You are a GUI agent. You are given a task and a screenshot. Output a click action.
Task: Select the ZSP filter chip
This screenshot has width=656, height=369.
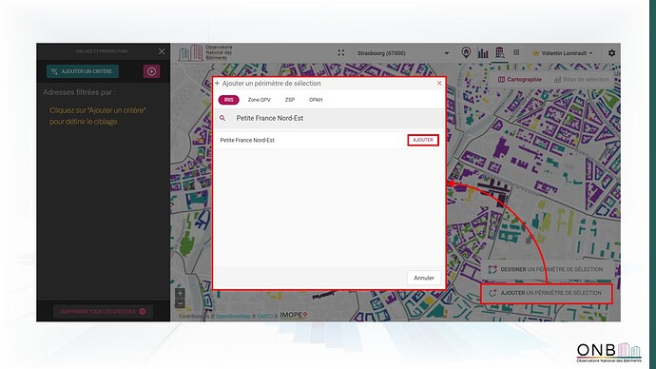[290, 100]
